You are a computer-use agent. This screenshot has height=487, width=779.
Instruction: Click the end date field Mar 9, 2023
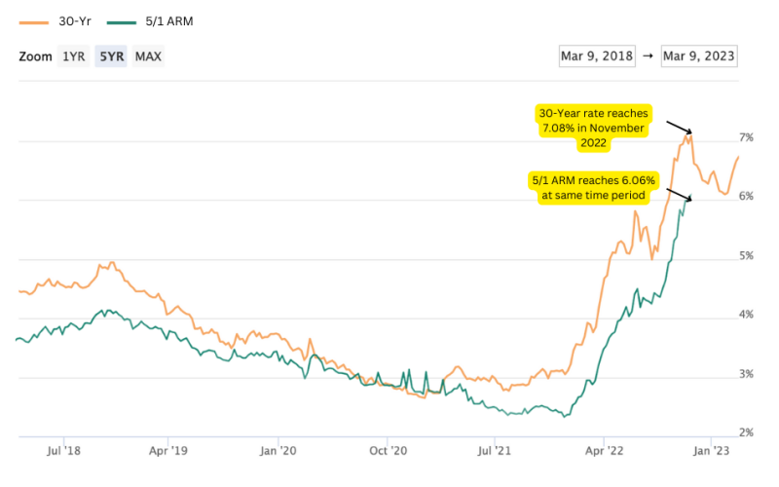(x=698, y=56)
